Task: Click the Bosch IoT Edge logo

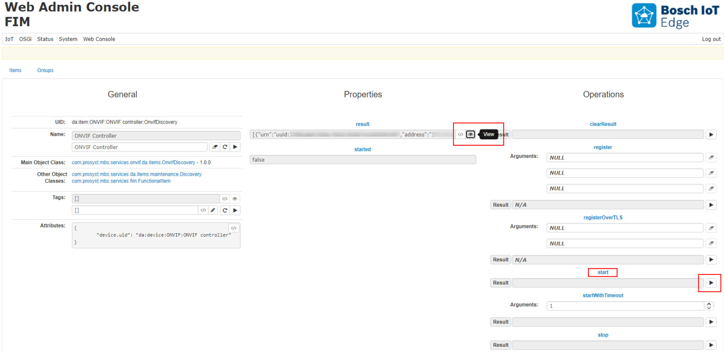Action: (x=675, y=16)
